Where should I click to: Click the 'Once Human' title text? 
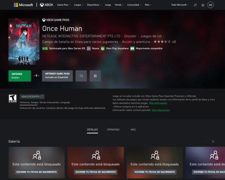pos(62,28)
